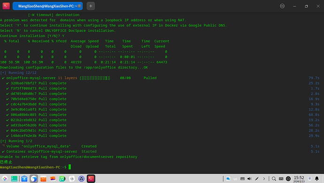
Task: Open the onscreen keyboard tray icon
Action: (242, 179)
